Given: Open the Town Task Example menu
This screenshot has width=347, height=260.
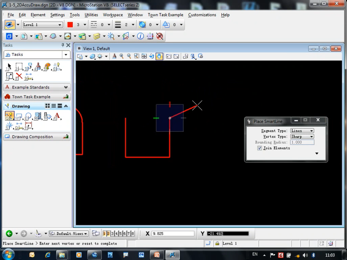Looking at the screenshot, I should (165, 15).
